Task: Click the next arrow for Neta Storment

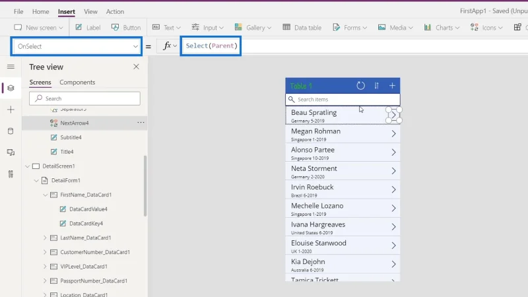Action: click(x=393, y=171)
